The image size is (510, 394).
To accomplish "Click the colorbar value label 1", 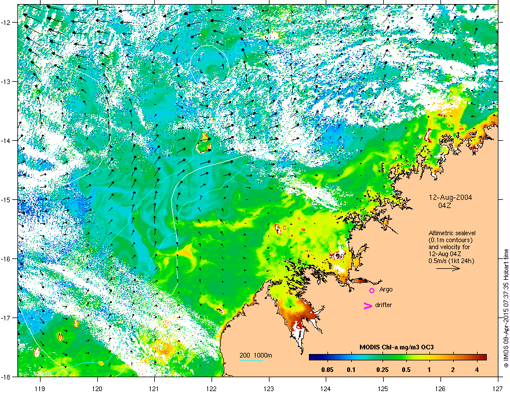I will click(429, 370).
